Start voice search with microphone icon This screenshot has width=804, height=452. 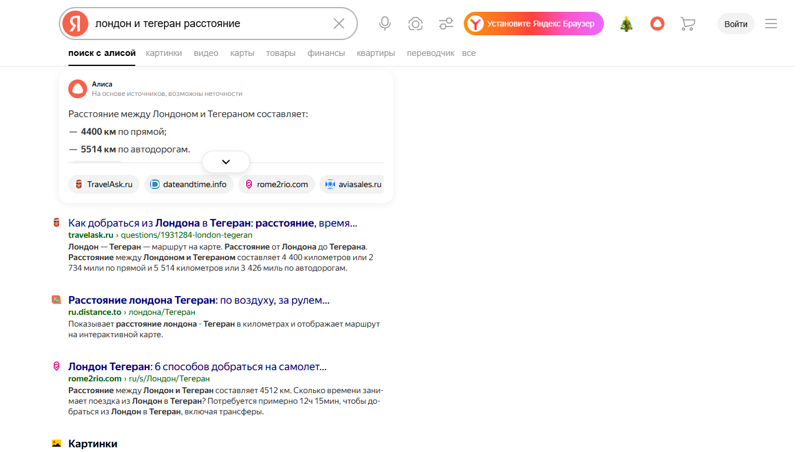coord(385,24)
